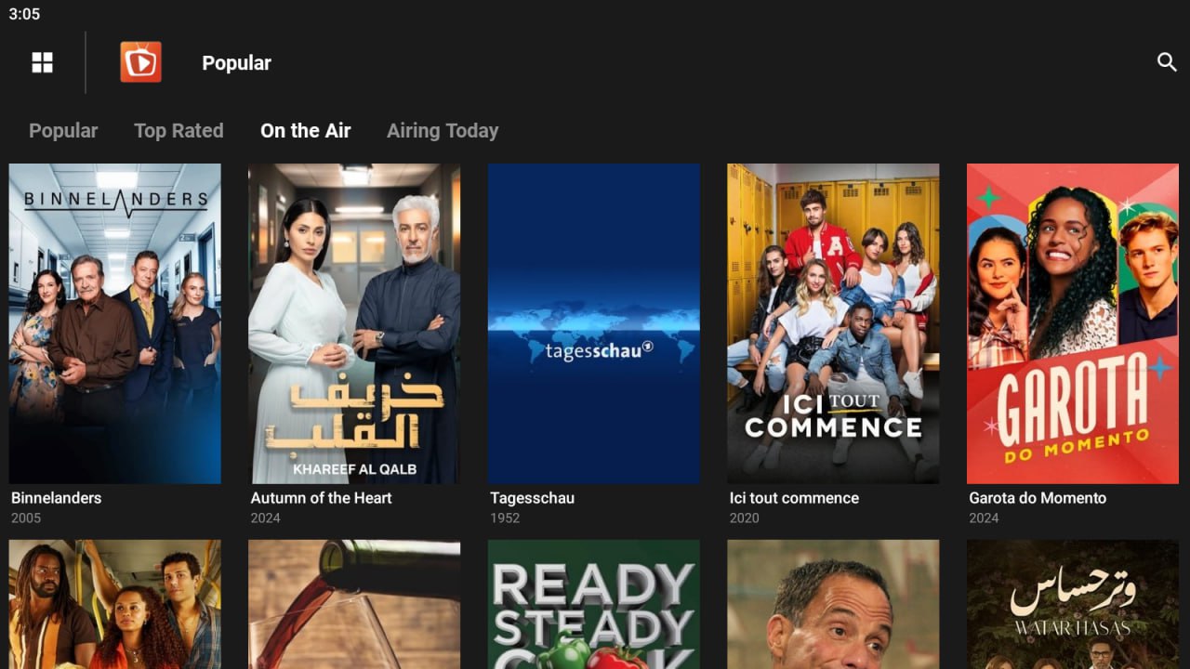Open the Binnelanders poster
Screen dimensions: 1190x669
pyautogui.click(x=115, y=323)
